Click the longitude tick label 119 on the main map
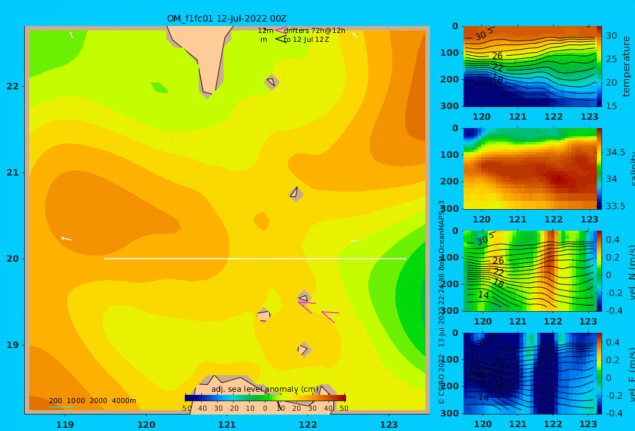 tap(65, 425)
